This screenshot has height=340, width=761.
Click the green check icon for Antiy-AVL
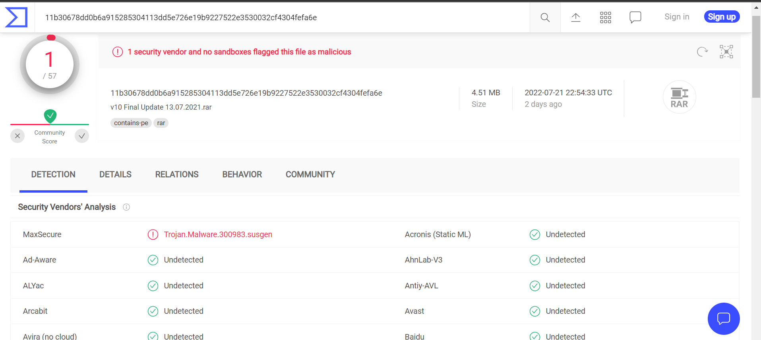click(x=535, y=286)
